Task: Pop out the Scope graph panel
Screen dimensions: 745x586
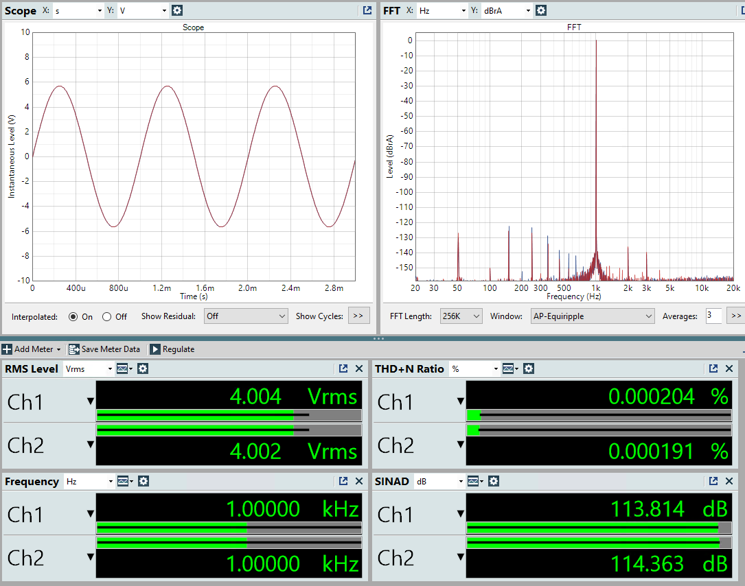Action: point(367,10)
